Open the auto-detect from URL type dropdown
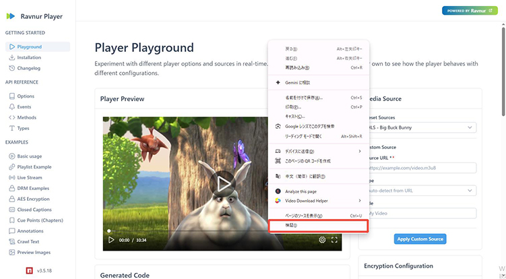The image size is (506, 279). tap(420, 191)
